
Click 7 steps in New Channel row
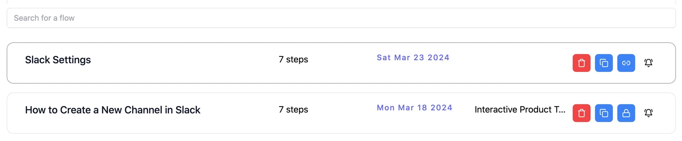point(293,110)
